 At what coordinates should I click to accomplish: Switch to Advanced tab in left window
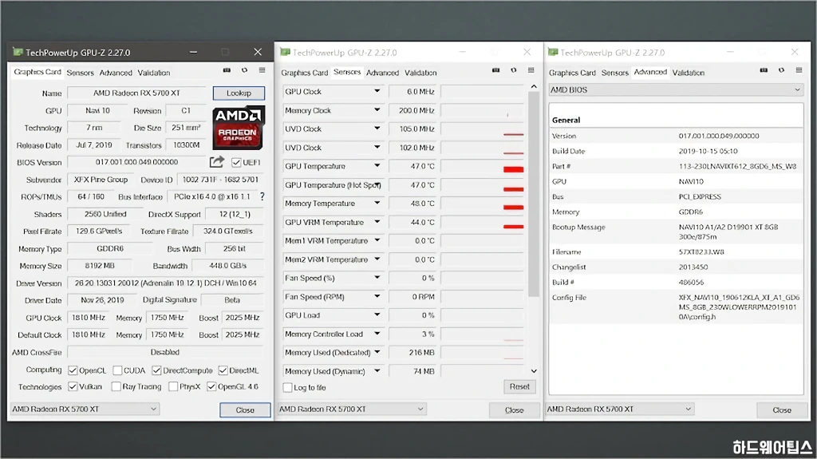116,73
